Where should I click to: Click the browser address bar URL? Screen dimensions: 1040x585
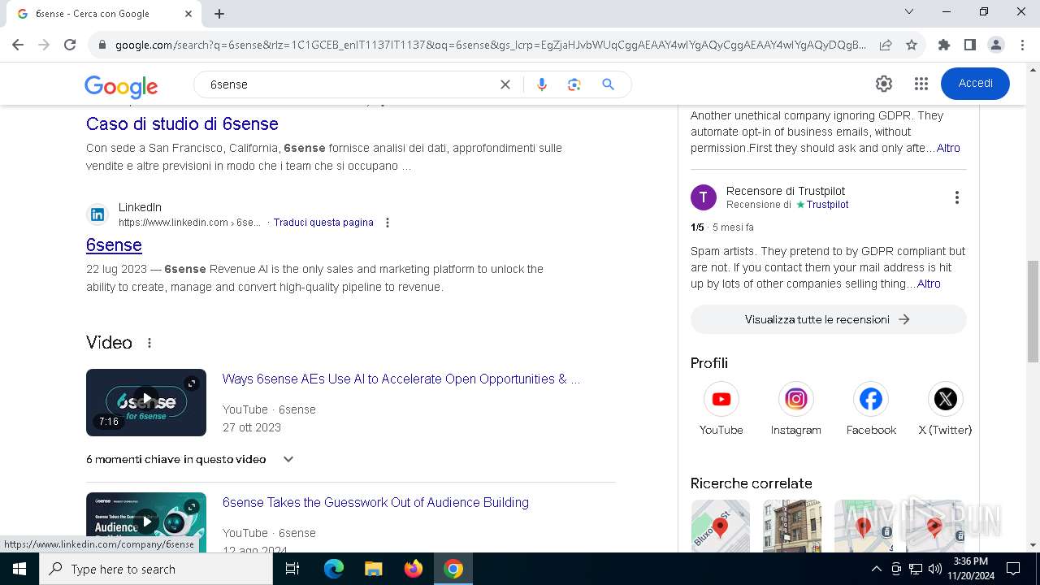pyautogui.click(x=490, y=45)
